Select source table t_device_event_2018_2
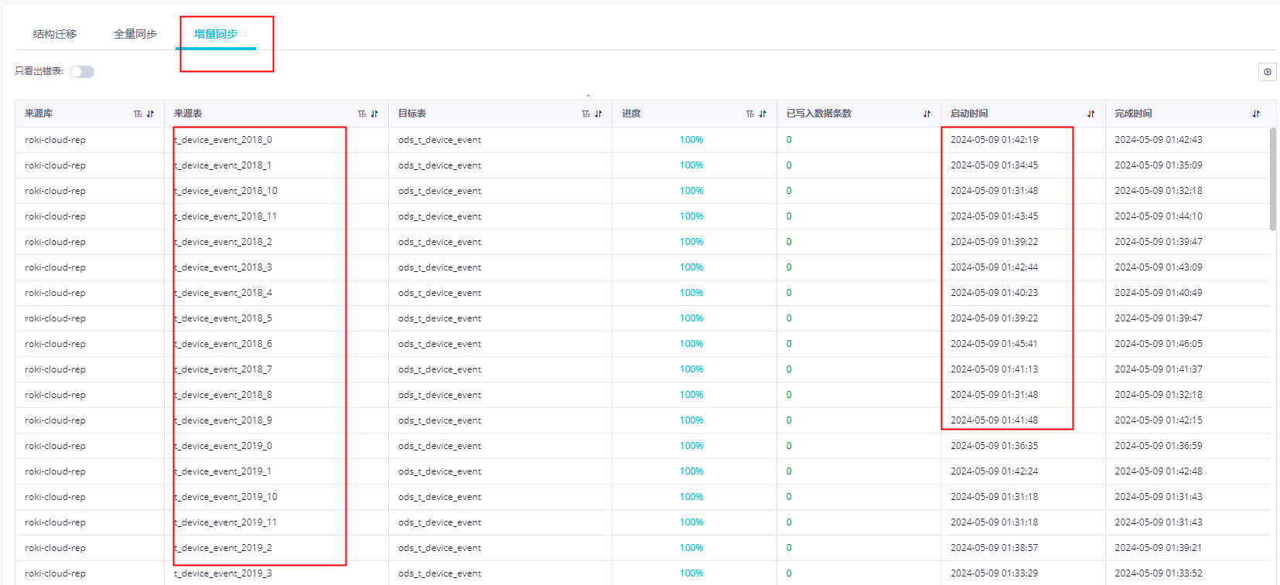The height and width of the screenshot is (585, 1280). [223, 242]
